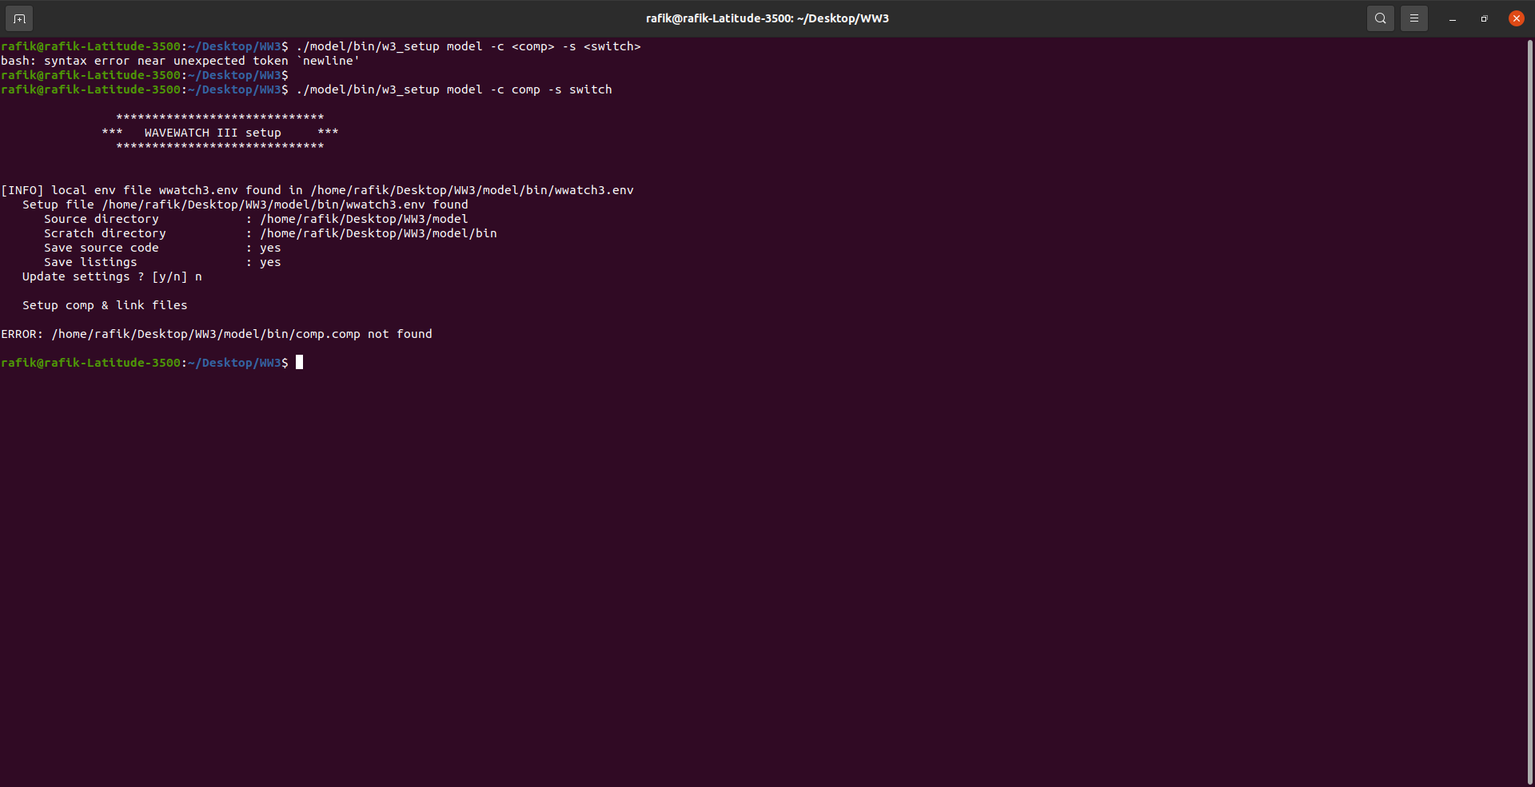
Task: Click the restore window icon
Action: [x=1483, y=18]
